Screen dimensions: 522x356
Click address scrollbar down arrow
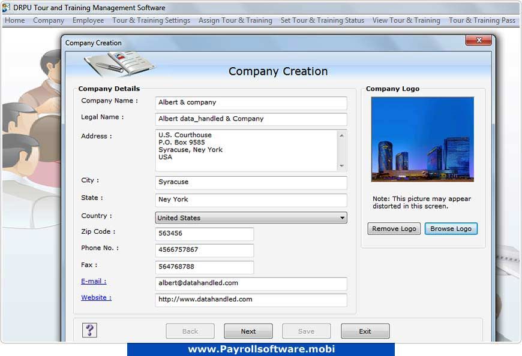tap(341, 165)
